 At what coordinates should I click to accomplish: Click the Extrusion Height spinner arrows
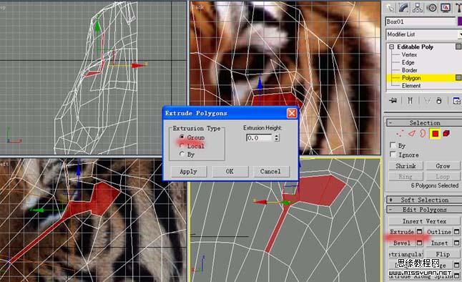coord(277,137)
